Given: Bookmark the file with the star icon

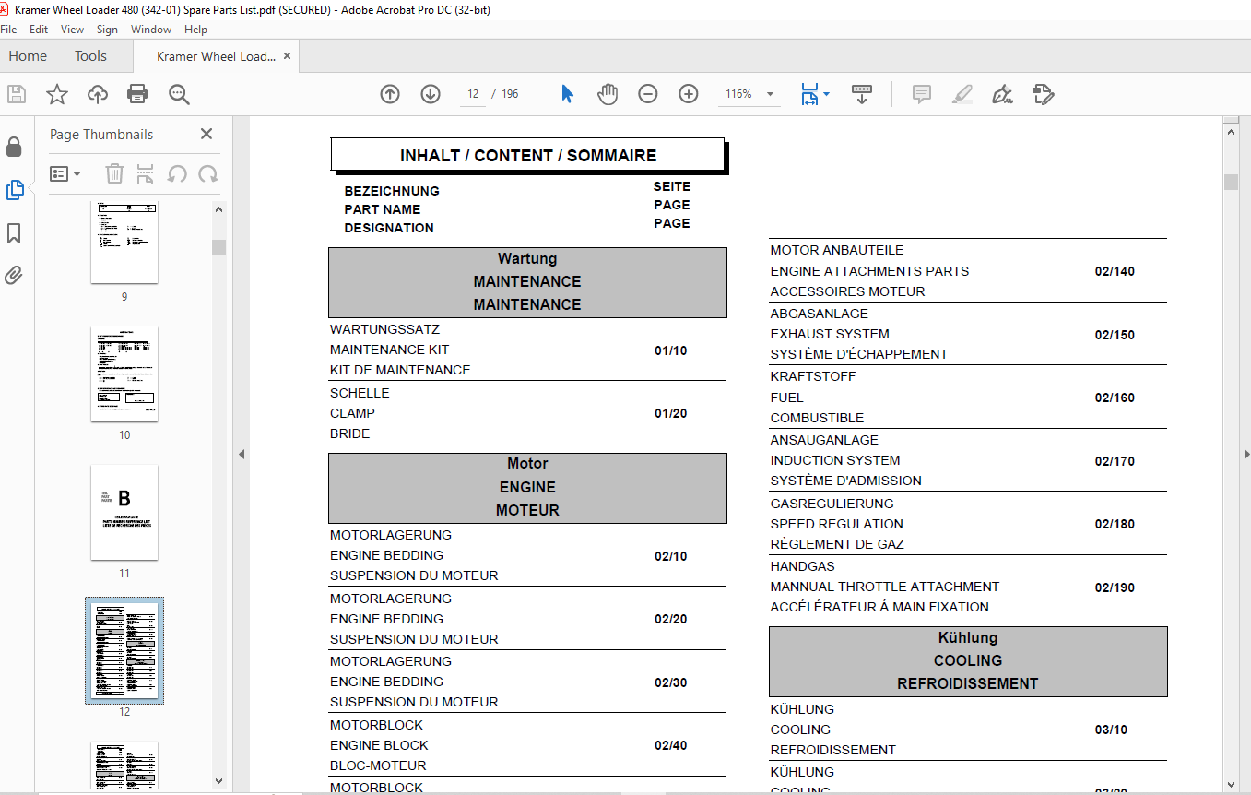Looking at the screenshot, I should (x=57, y=94).
